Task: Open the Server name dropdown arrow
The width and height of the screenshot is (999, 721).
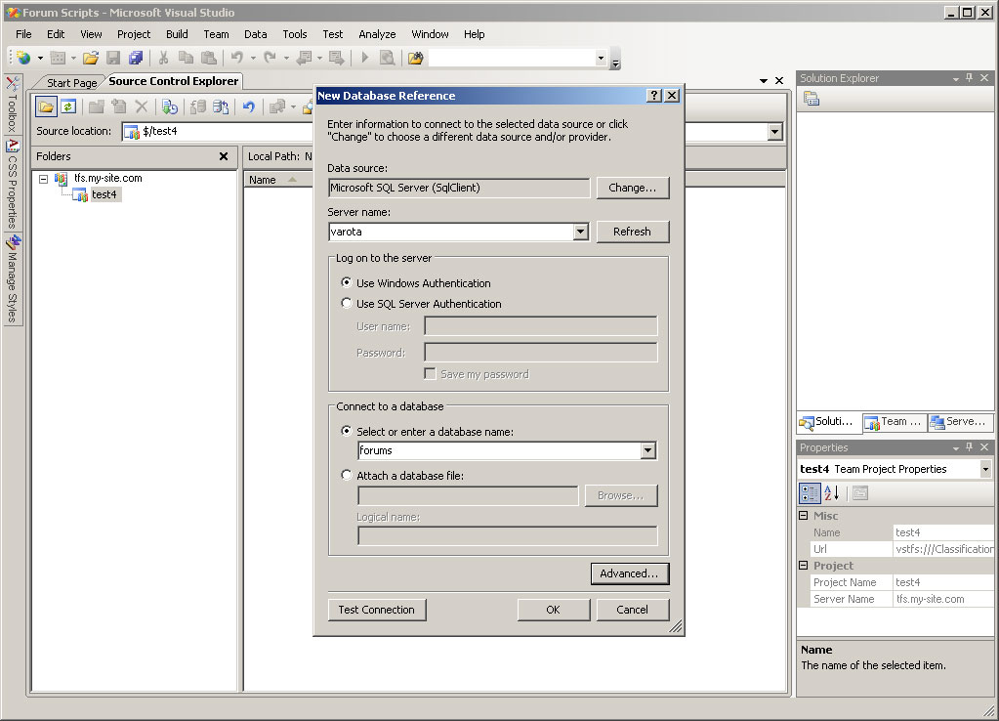Action: click(x=580, y=232)
